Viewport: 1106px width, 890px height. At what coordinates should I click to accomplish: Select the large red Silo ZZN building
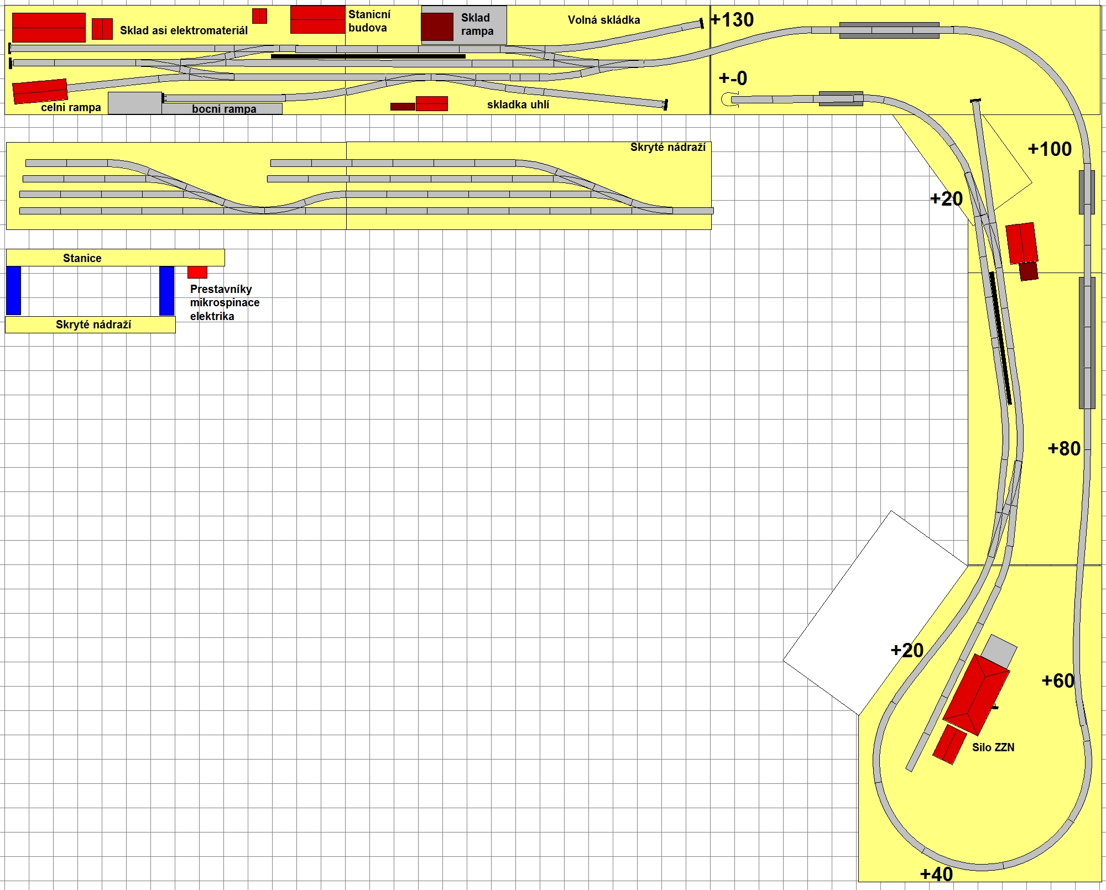coord(977,694)
